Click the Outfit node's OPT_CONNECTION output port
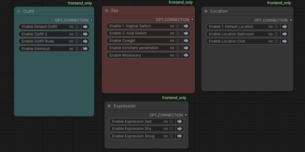The image size is (305, 152). pos(92,20)
